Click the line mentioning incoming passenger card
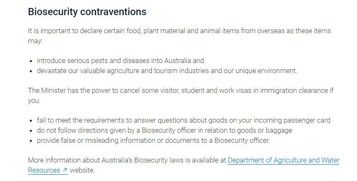 pyautogui.click(x=183, y=120)
